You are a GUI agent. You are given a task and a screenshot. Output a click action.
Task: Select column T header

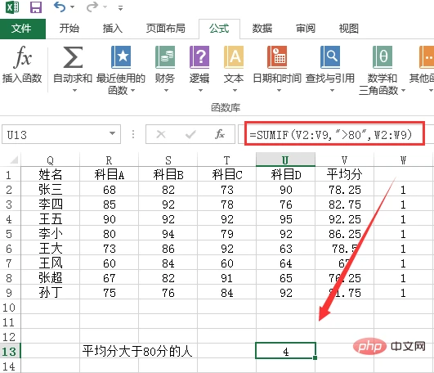pos(226,160)
